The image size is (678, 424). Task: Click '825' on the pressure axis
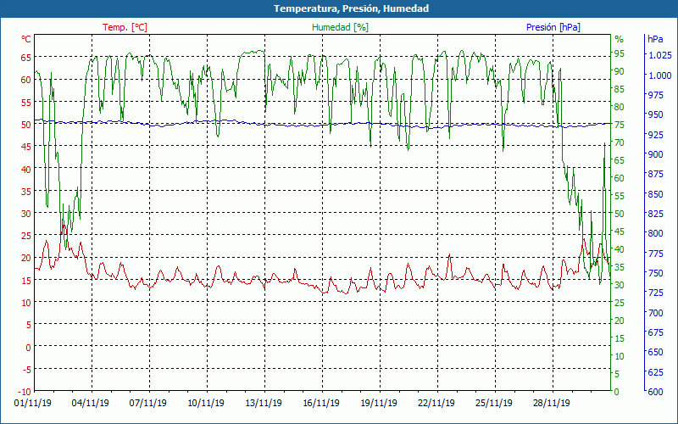[656, 214]
